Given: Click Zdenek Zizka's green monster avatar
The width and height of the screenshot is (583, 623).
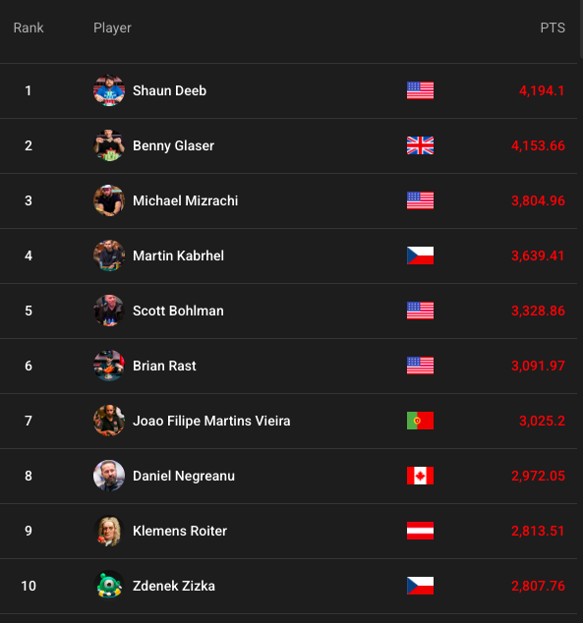Looking at the screenshot, I should point(109,586).
